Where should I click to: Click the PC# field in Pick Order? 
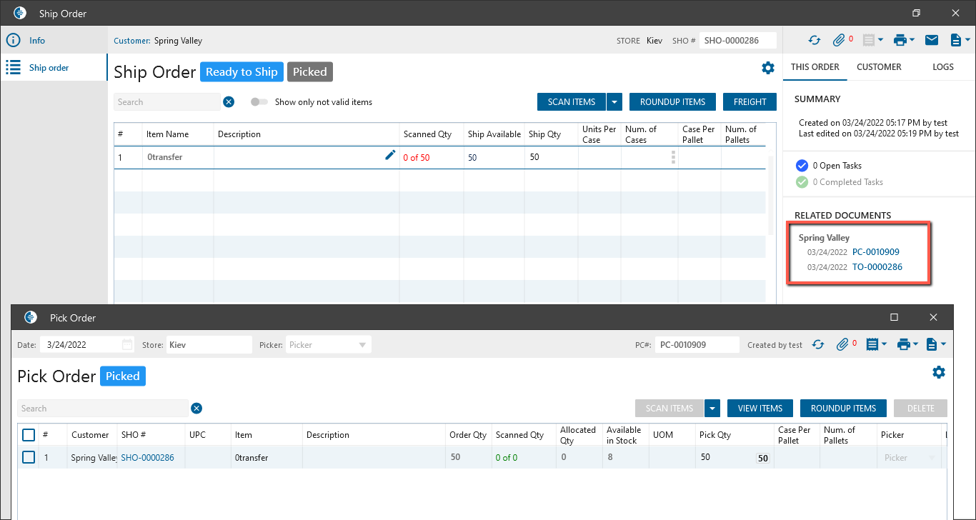697,345
